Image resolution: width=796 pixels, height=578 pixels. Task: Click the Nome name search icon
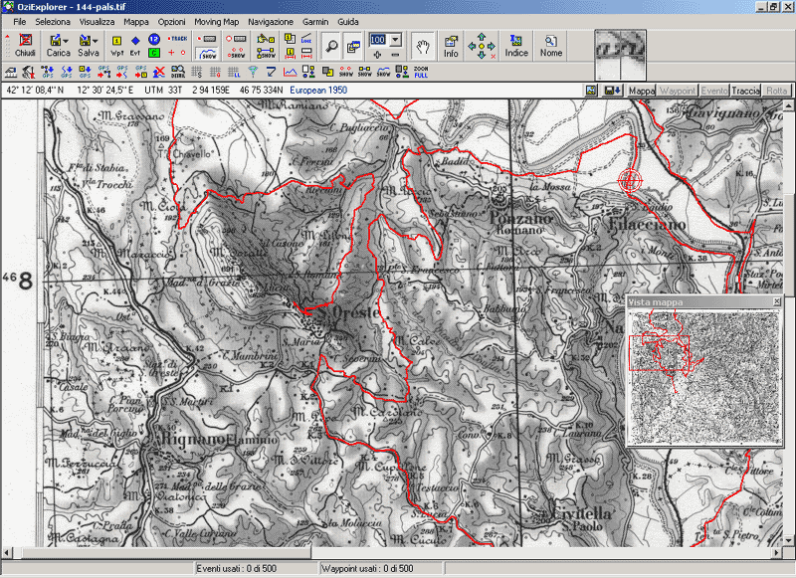(551, 46)
